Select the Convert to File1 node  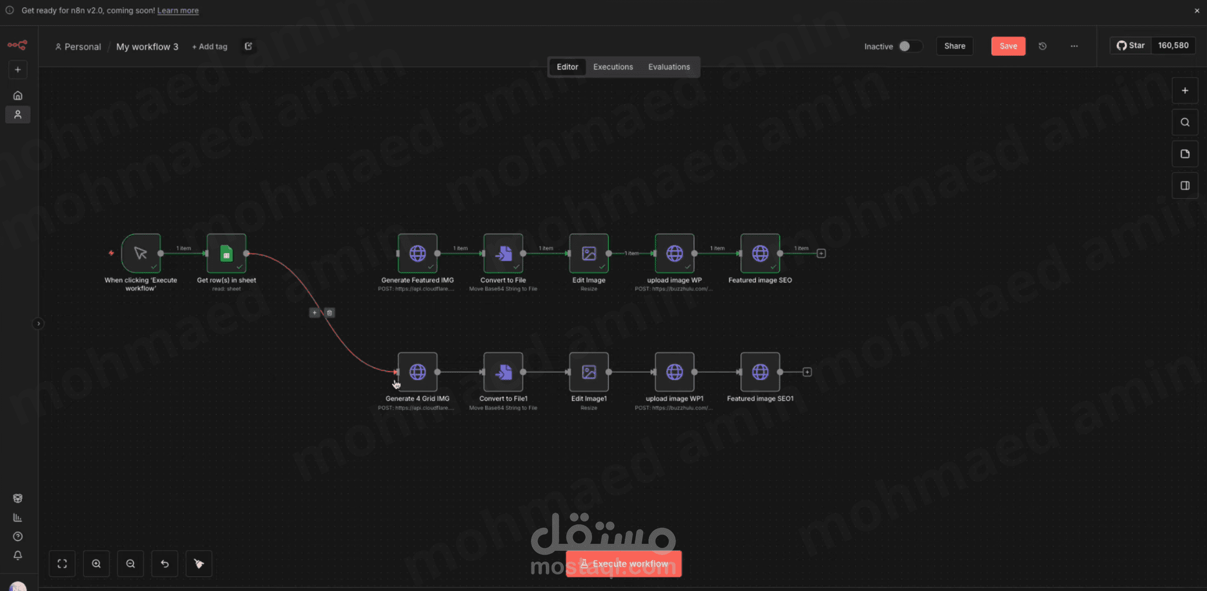[x=503, y=372]
